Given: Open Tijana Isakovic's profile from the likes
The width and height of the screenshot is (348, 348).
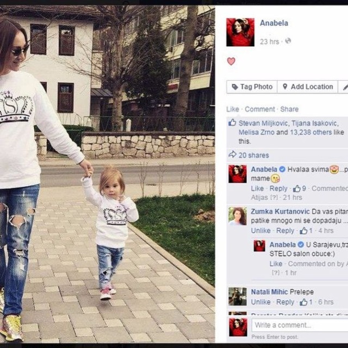Looking at the screenshot, I should [x=315, y=123].
